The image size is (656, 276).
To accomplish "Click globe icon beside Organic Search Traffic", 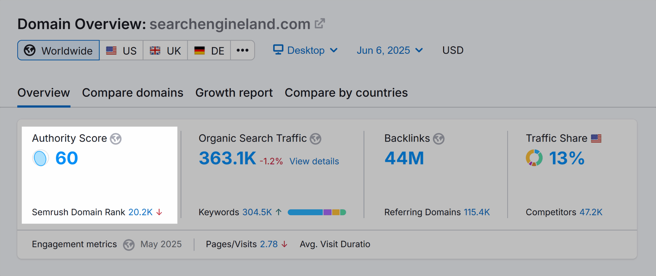I will 316,139.
